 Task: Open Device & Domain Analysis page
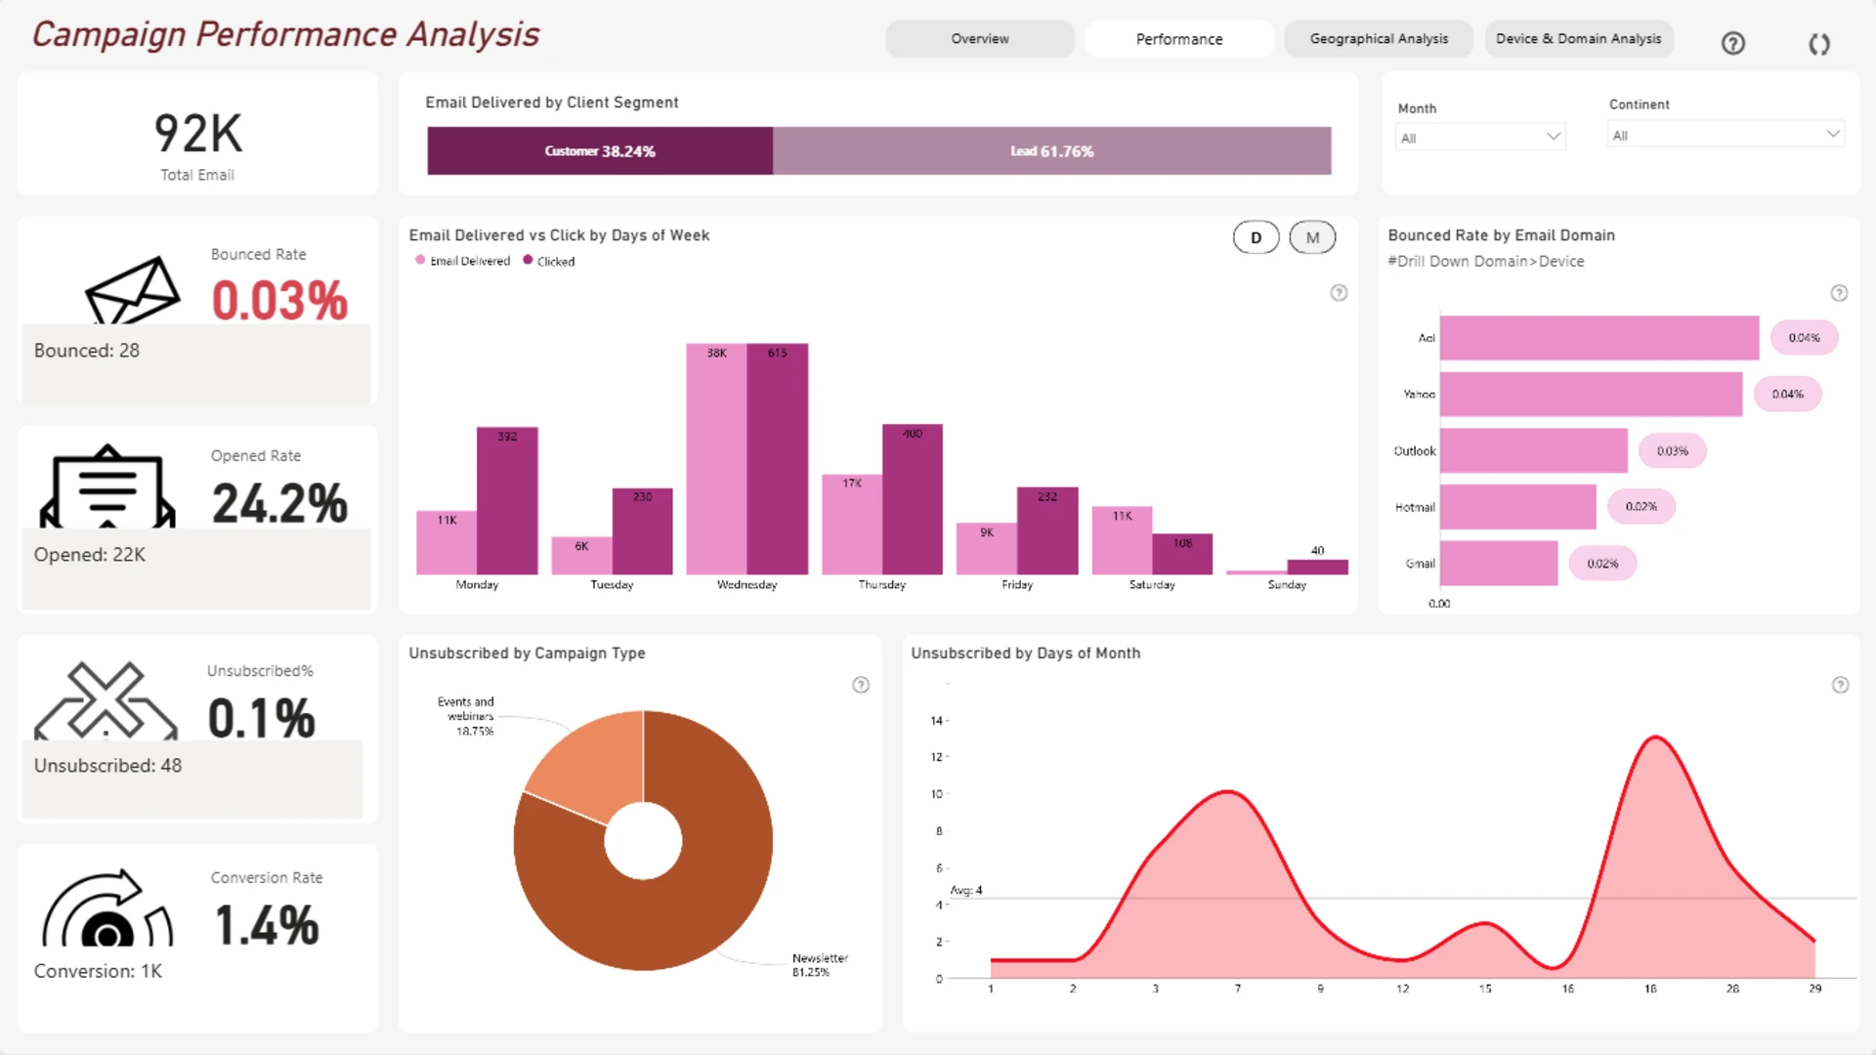point(1578,39)
